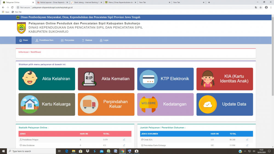Image resolution: width=274 pixels, height=154 pixels.
Task: Open the Bantuan help menu item
Action: pos(87,40)
